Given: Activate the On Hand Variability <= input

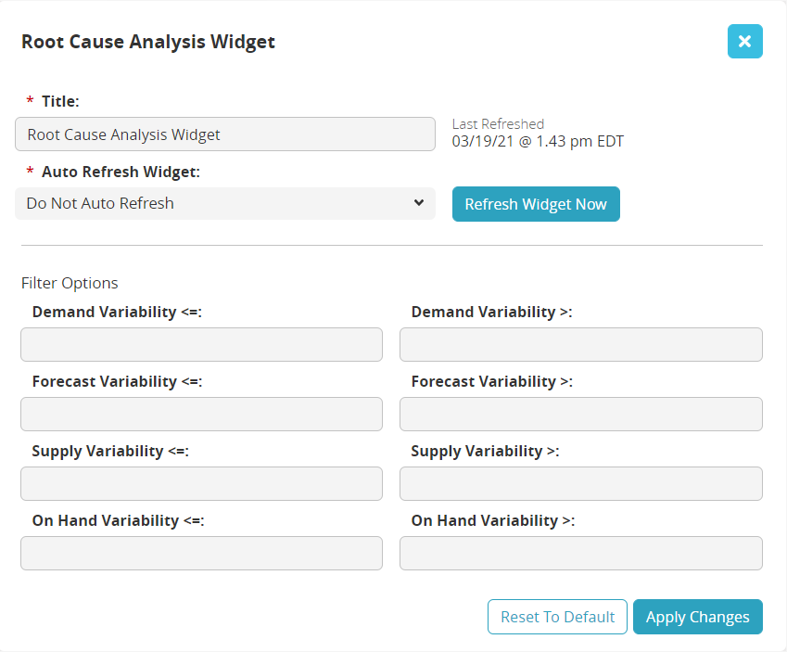Looking at the screenshot, I should pyautogui.click(x=201, y=553).
